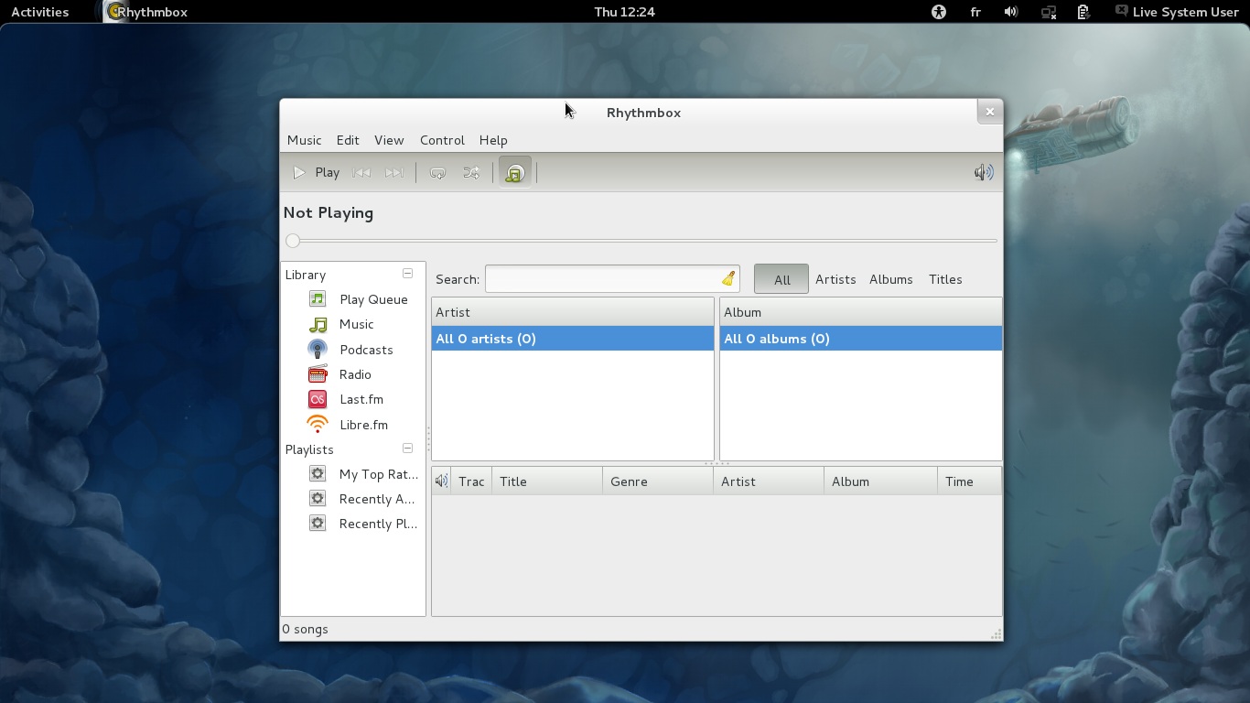Select the Albums search filter
Image resolution: width=1250 pixels, height=703 pixels.
(891, 279)
